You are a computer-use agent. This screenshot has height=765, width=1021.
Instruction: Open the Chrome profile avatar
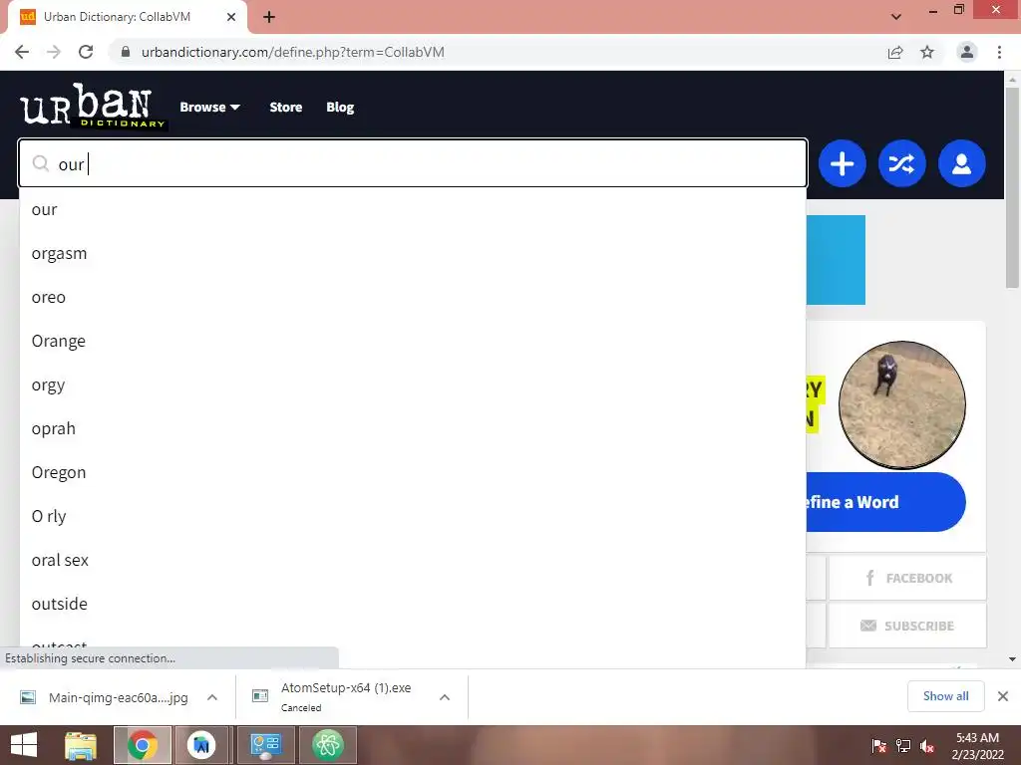tap(967, 52)
